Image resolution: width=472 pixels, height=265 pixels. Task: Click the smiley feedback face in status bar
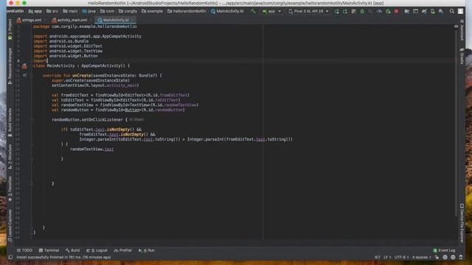445,258
